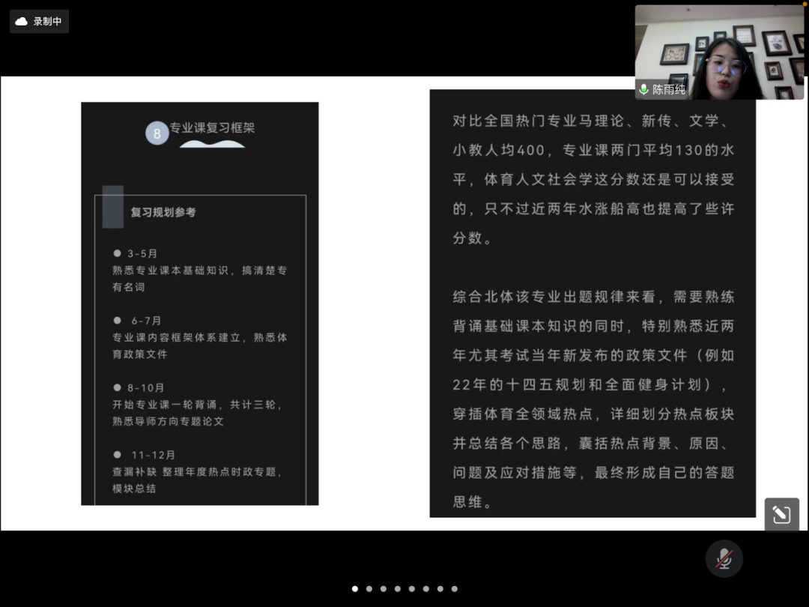Select the 陈雨纯 participant name label
Viewport: 809px width, 607px height.
[x=668, y=89]
